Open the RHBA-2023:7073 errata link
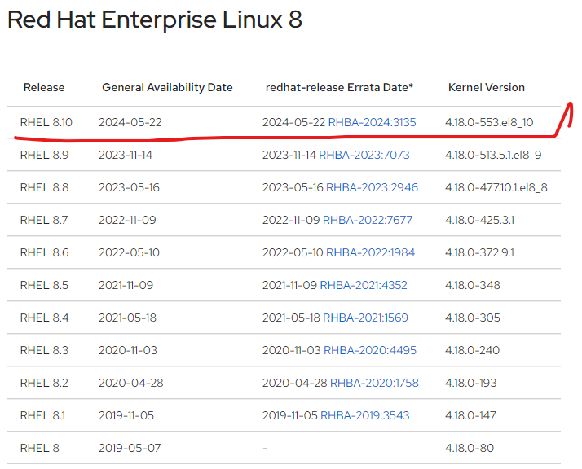Image resolution: width=582 pixels, height=469 pixels. tap(364, 155)
